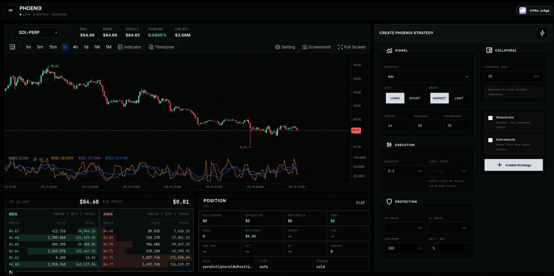This screenshot has height=276, width=554.
Task: Enable the Auto execute checkbox
Action: [x=491, y=140]
